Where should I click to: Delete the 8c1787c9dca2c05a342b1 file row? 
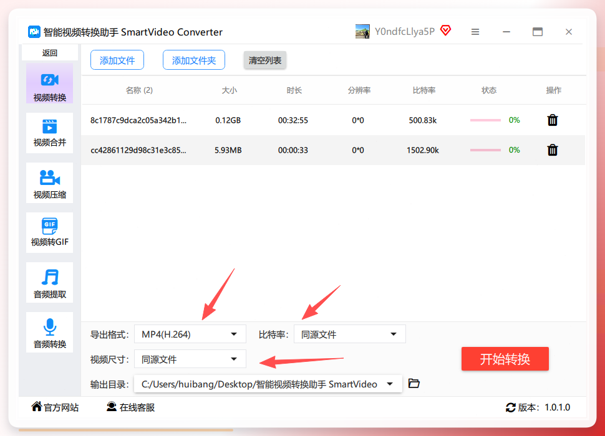(553, 120)
